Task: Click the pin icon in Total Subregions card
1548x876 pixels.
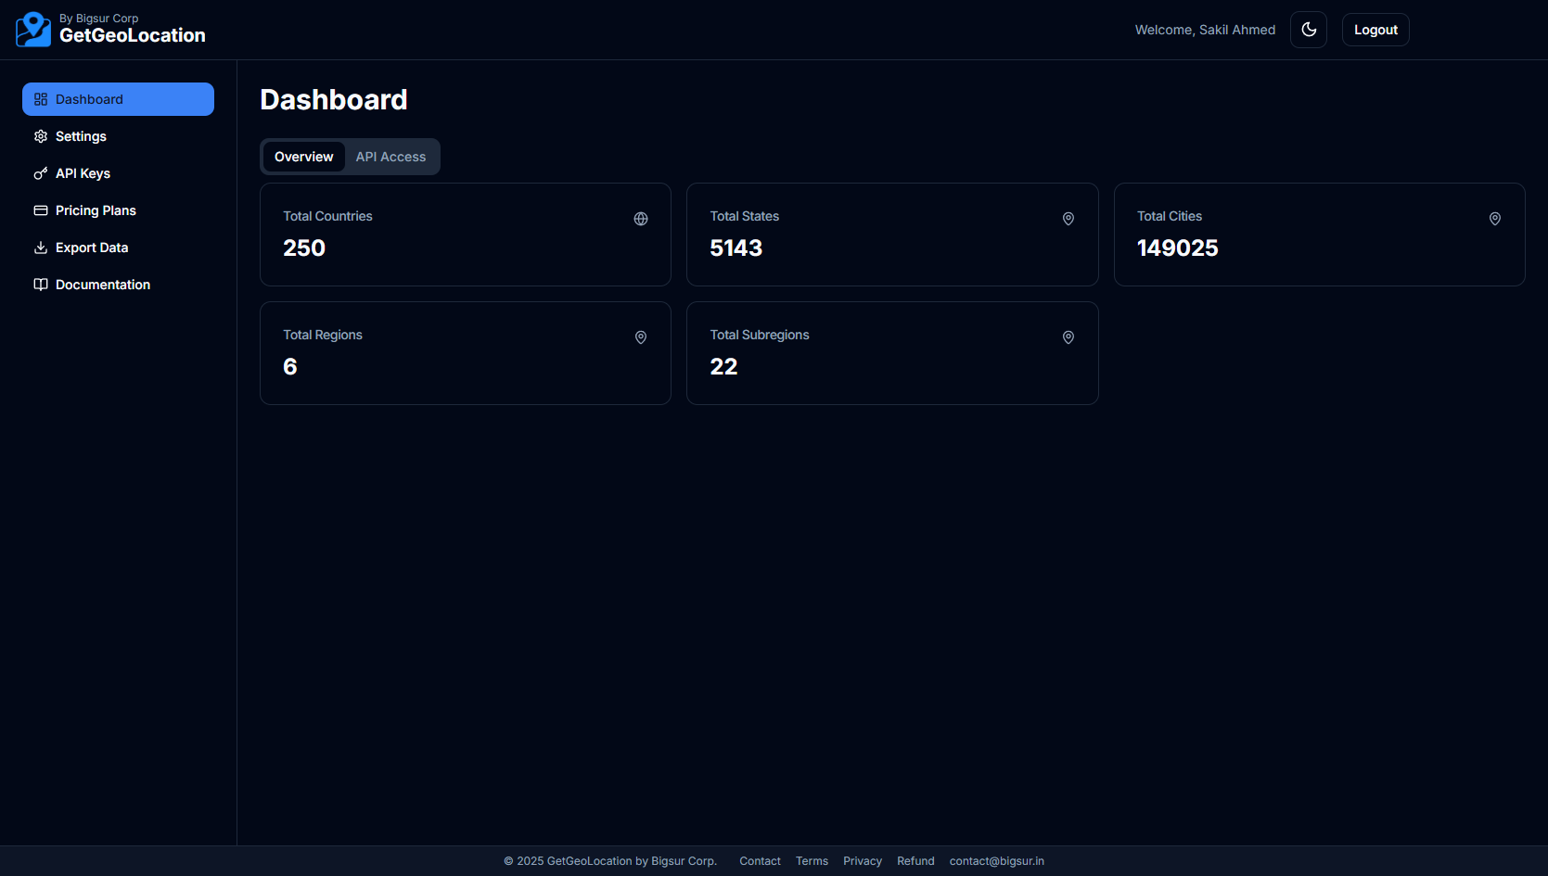Action: (1068, 337)
